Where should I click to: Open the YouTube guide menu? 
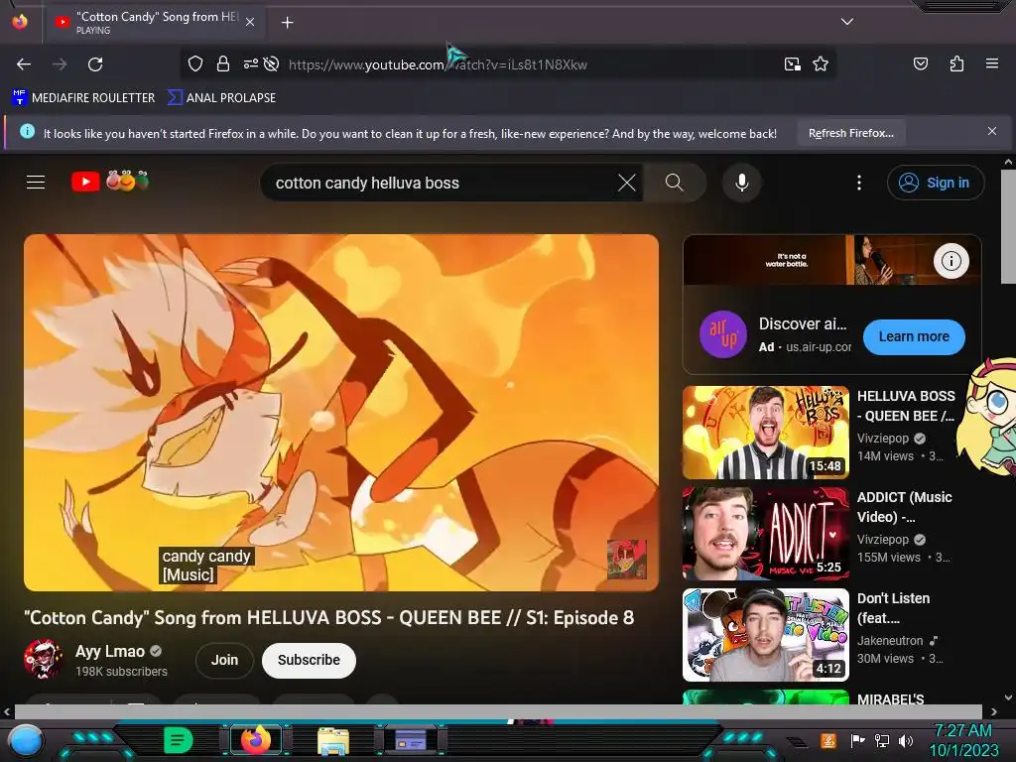click(36, 183)
